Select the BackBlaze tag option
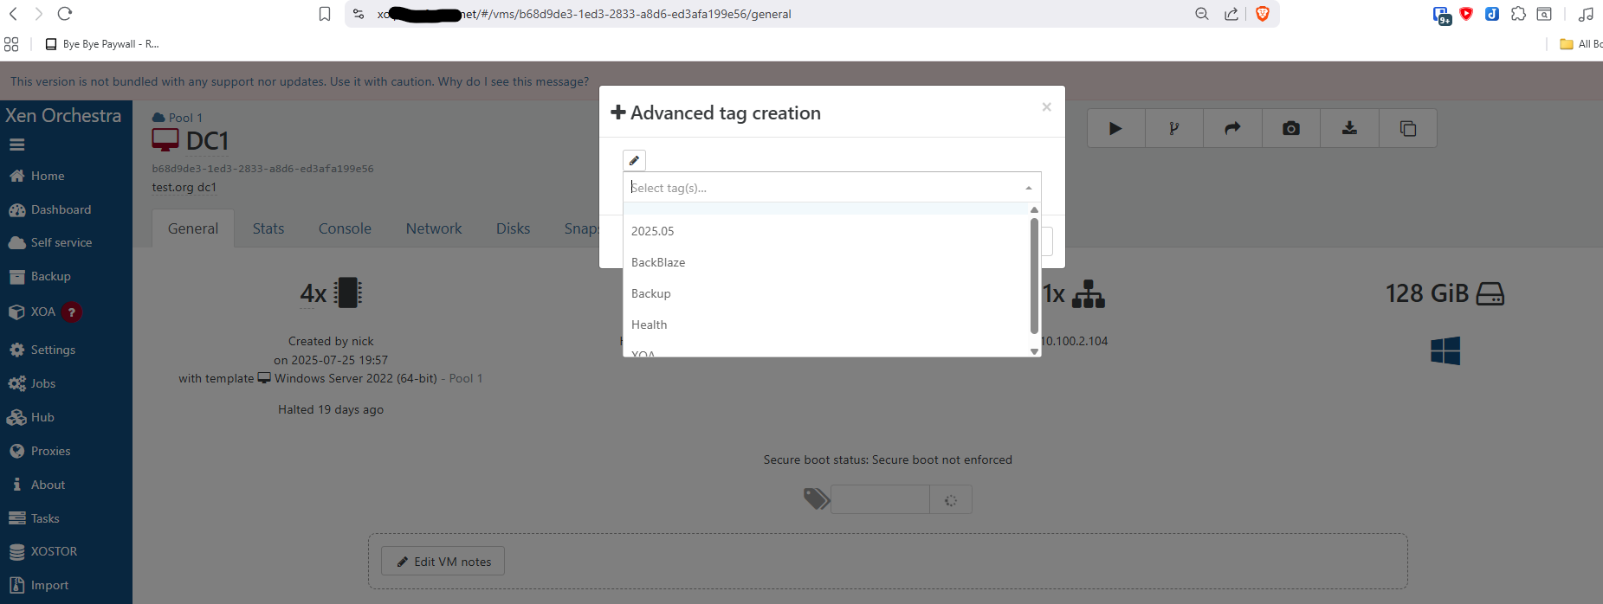This screenshot has width=1603, height=604. point(825,262)
